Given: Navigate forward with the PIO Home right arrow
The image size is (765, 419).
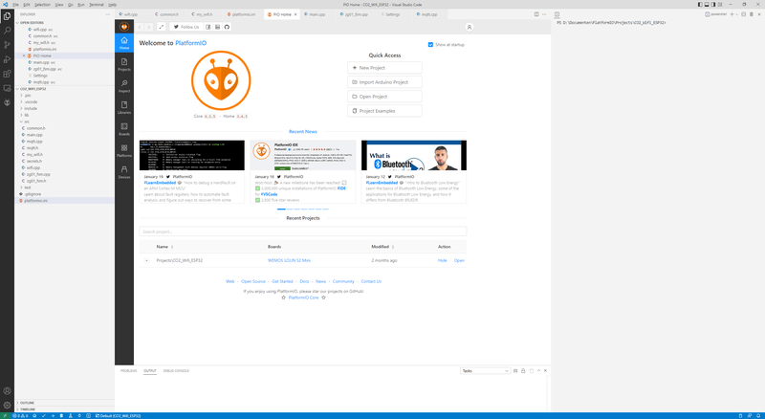Looking at the screenshot, I should pyautogui.click(x=149, y=27).
